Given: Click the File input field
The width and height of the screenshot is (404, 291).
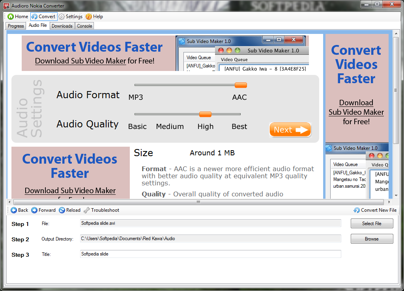Looking at the screenshot, I should (x=211, y=223).
